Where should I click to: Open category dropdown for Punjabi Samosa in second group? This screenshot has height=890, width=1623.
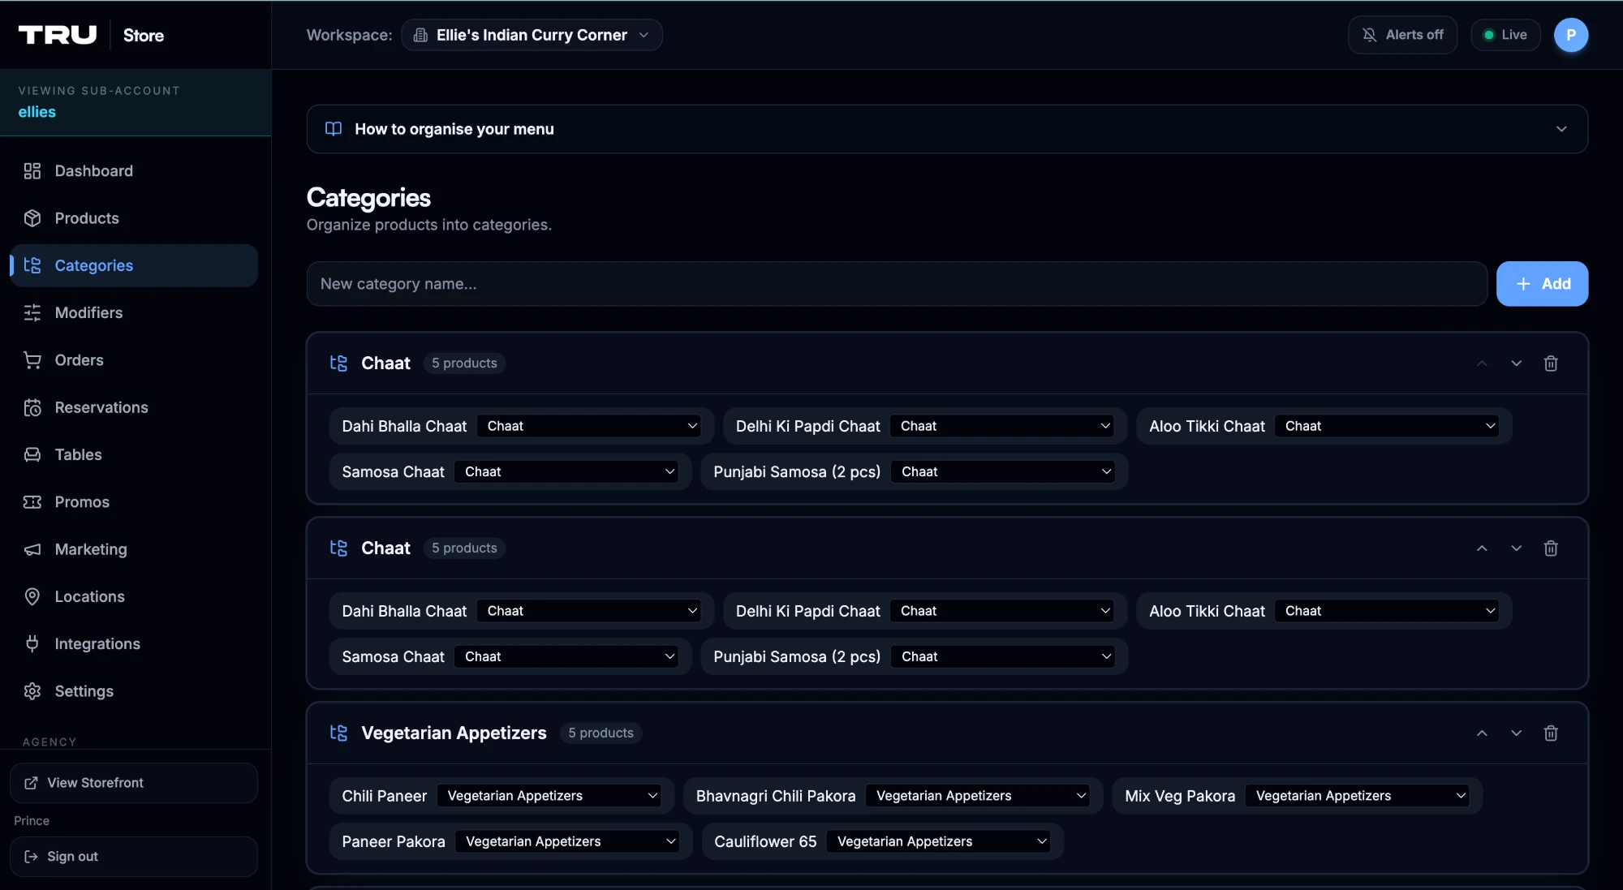1004,656
